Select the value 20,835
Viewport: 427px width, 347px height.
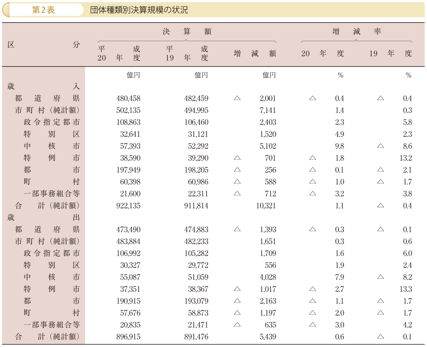130,325
